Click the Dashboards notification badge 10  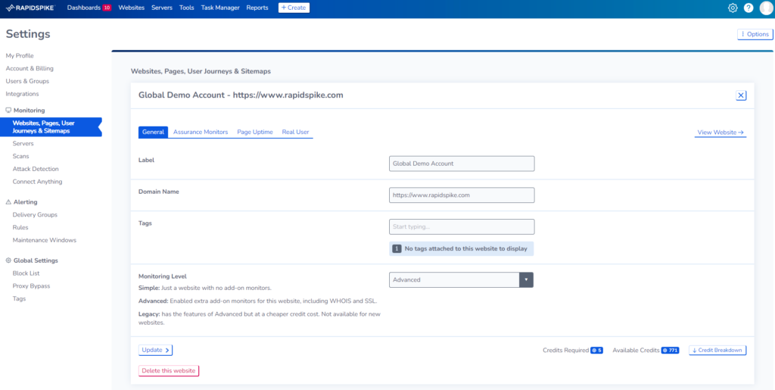tap(107, 8)
